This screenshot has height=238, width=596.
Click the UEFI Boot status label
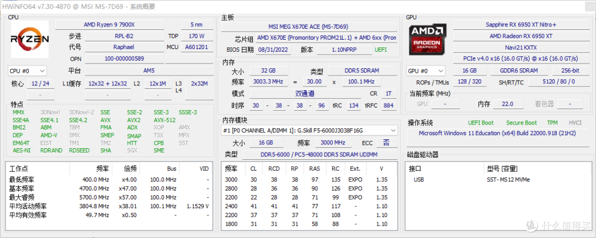(481, 123)
